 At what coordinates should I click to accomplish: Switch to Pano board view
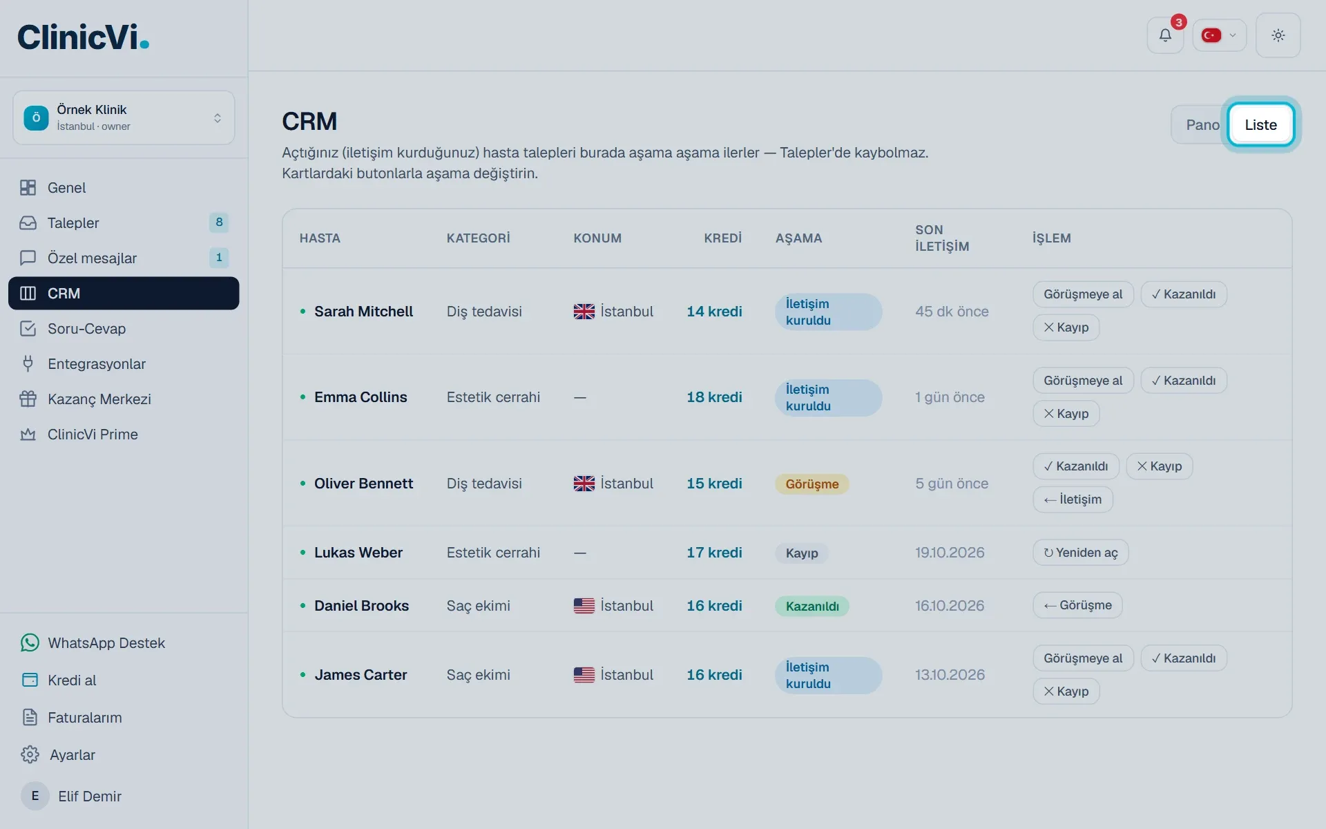(1202, 125)
